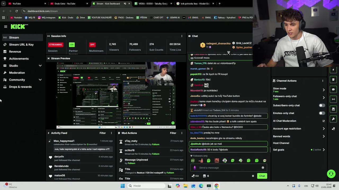339x190 pixels.
Task: Open the hamburger menu beside the Kick logo
Action: pyautogui.click(x=6, y=27)
